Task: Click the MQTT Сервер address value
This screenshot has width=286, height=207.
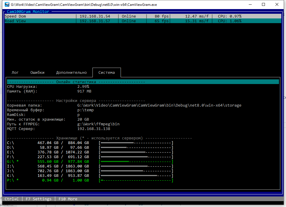Action: pos(93,129)
